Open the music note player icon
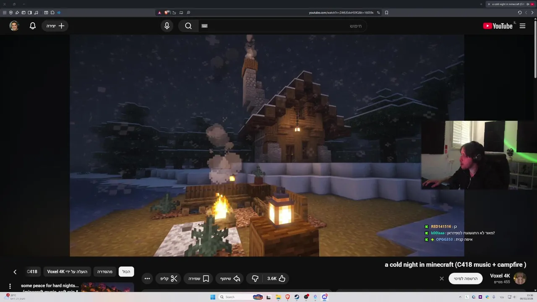 (36, 13)
